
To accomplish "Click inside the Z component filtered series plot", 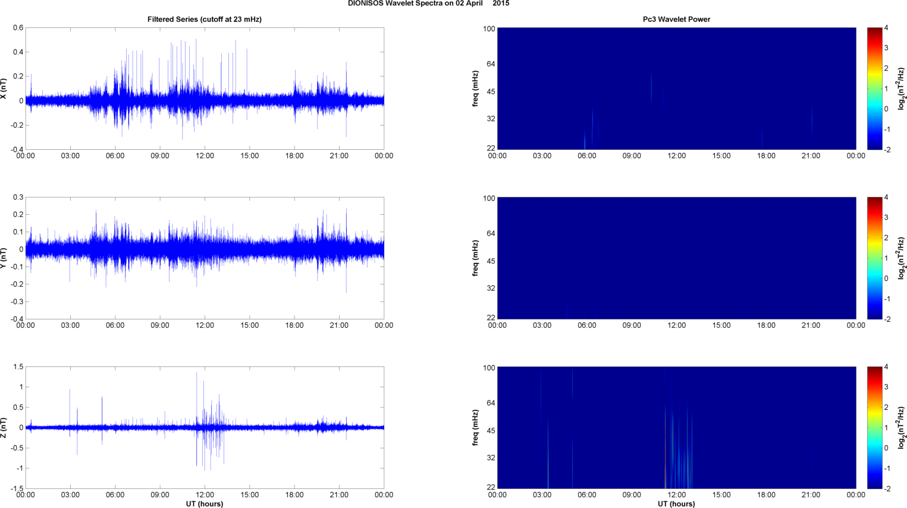I will [205, 428].
